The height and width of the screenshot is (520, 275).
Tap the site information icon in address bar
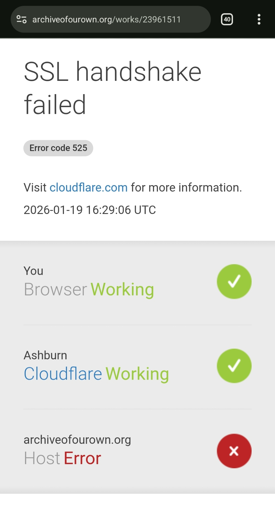point(22,19)
